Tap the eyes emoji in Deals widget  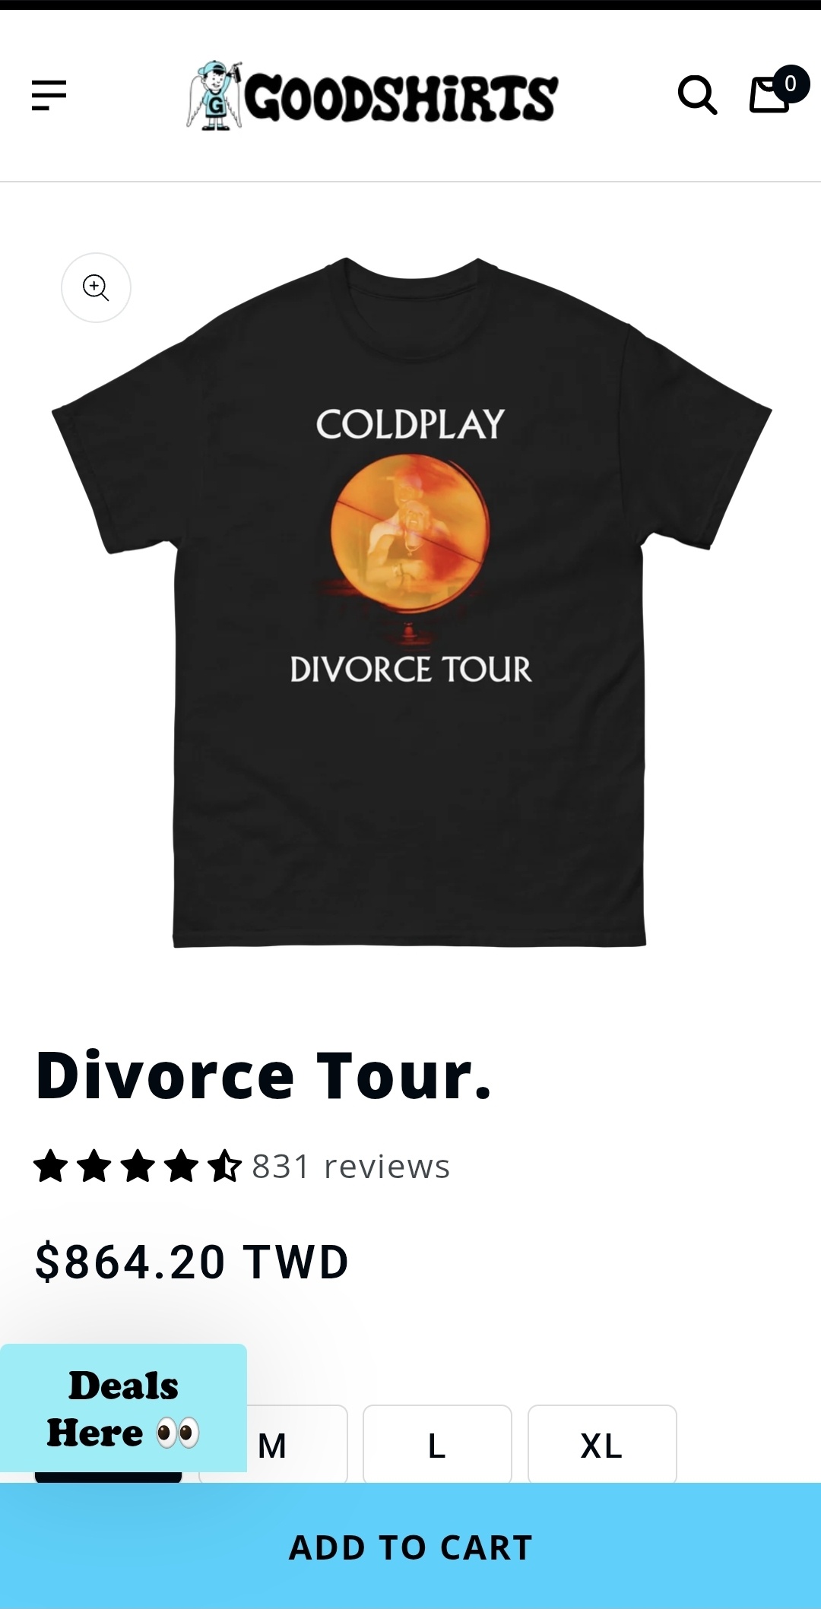[178, 1433]
